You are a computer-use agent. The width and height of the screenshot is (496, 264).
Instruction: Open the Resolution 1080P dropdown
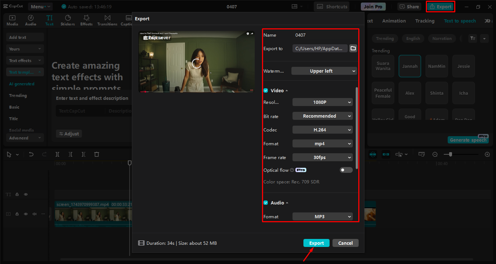[x=323, y=102]
